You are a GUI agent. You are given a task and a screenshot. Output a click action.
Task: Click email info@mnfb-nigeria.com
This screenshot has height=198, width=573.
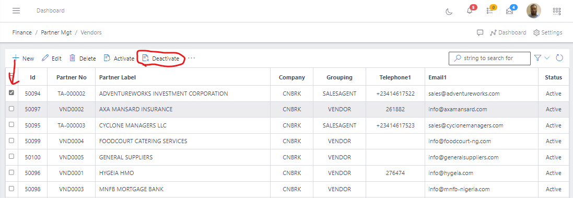coord(459,189)
